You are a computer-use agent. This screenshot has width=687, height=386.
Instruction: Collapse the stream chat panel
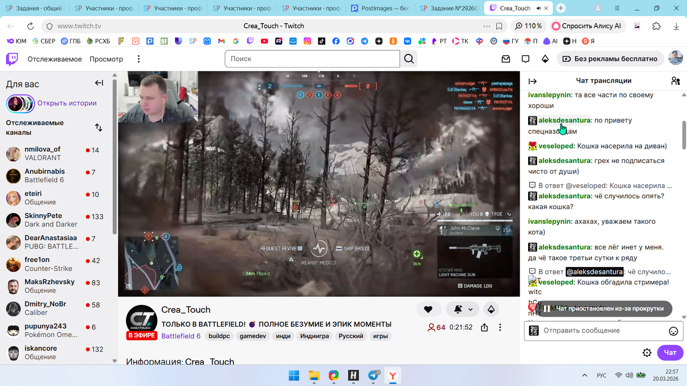[532, 81]
